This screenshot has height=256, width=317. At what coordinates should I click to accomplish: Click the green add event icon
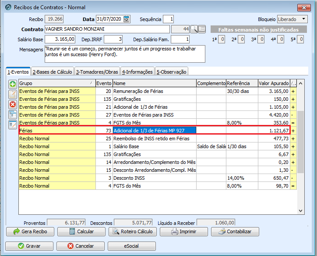tap(13, 84)
